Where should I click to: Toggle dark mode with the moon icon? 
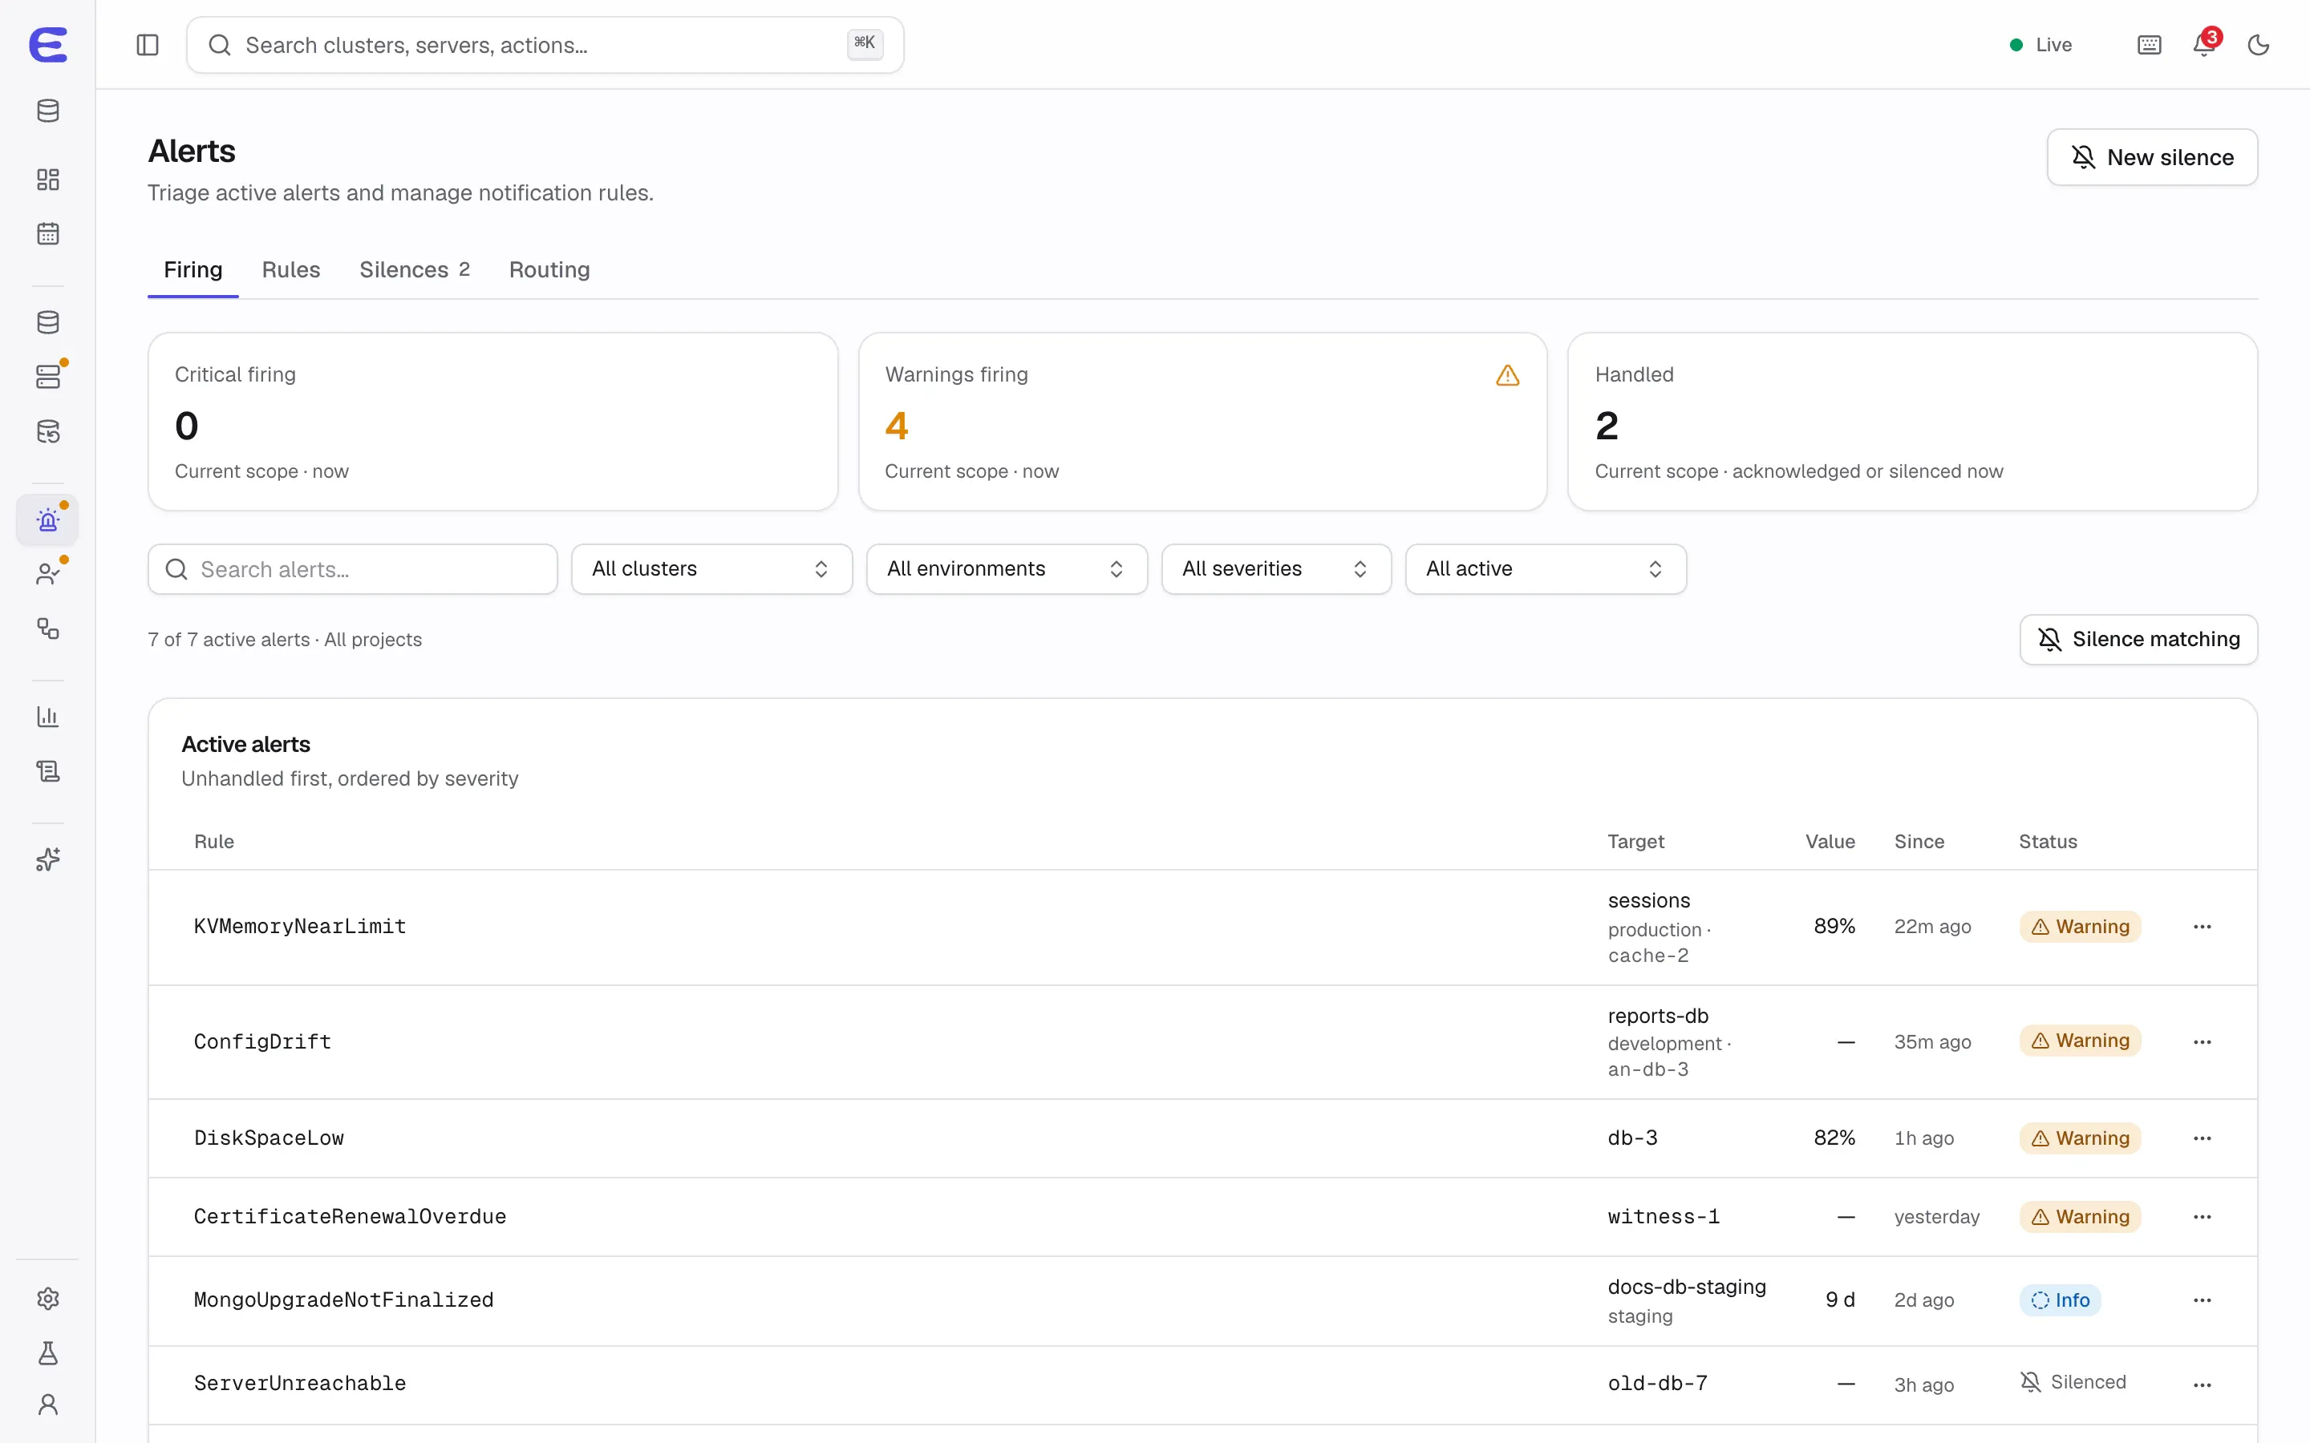point(2259,45)
